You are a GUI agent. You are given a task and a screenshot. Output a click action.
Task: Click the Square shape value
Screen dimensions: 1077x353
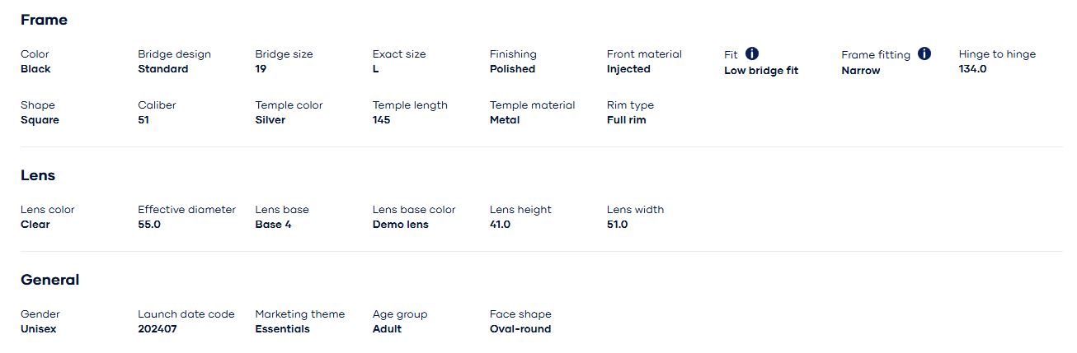click(40, 120)
